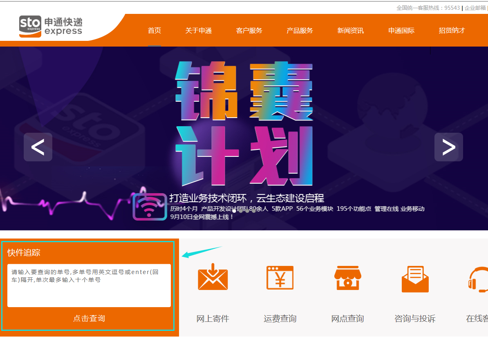
Task: Select 新闻资讯 in the navigation
Action: tap(351, 30)
